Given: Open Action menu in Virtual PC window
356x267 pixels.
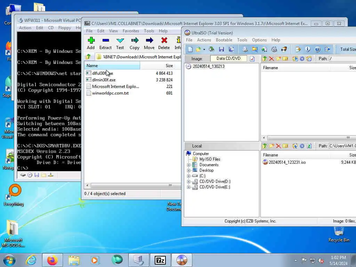Looking at the screenshot, I should click(x=25, y=28).
